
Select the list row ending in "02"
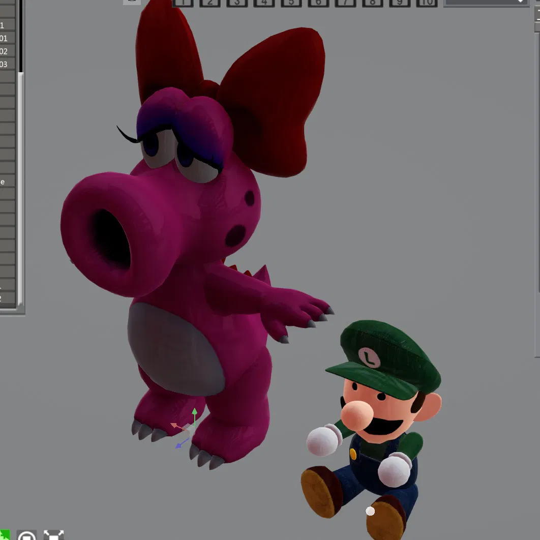click(8, 51)
